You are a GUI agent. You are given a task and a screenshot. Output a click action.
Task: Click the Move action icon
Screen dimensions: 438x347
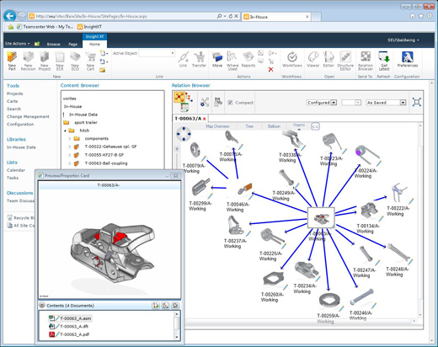pos(217,60)
